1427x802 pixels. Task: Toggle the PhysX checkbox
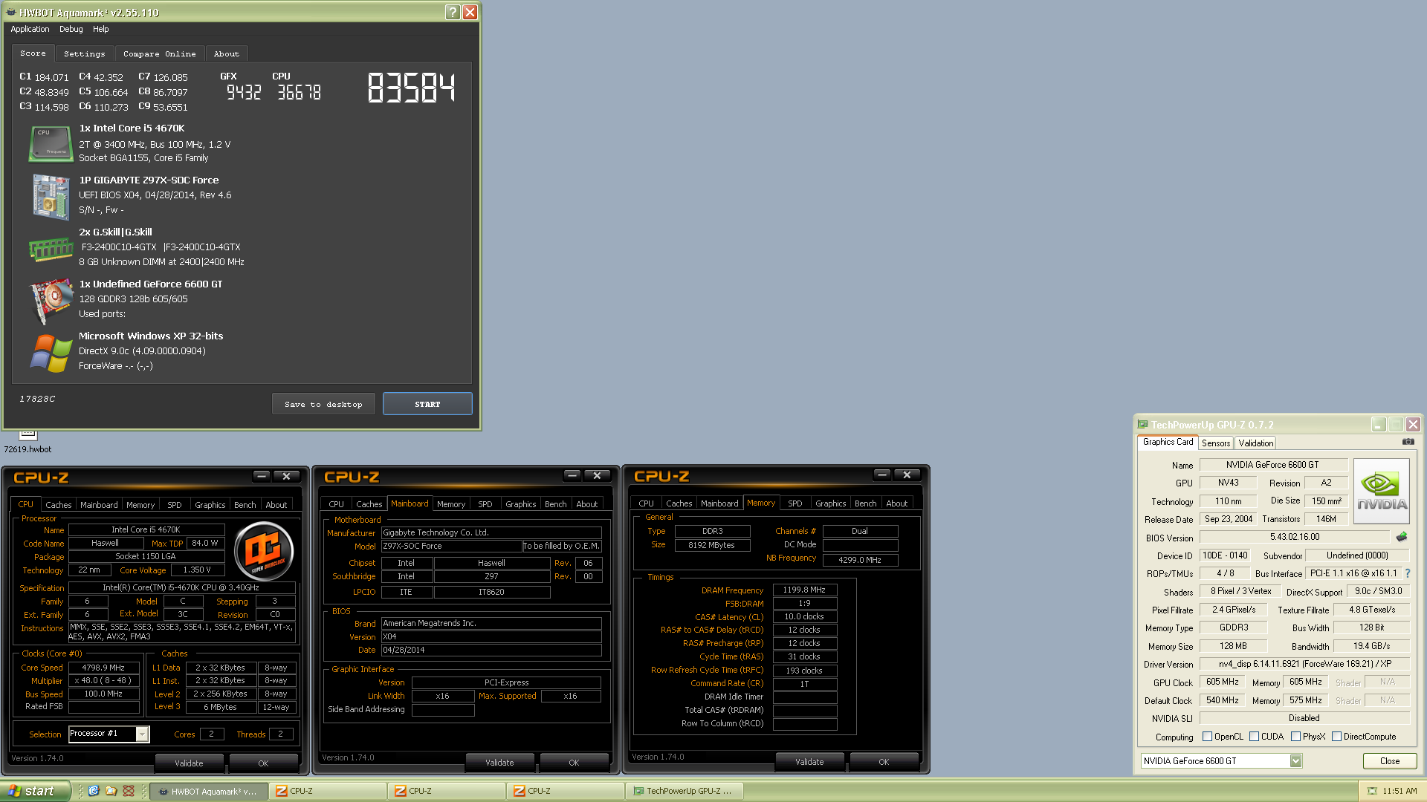[x=1296, y=737]
